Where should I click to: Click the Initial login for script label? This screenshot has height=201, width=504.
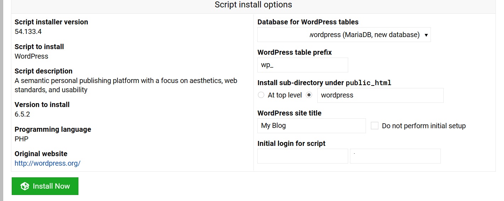[x=291, y=143]
